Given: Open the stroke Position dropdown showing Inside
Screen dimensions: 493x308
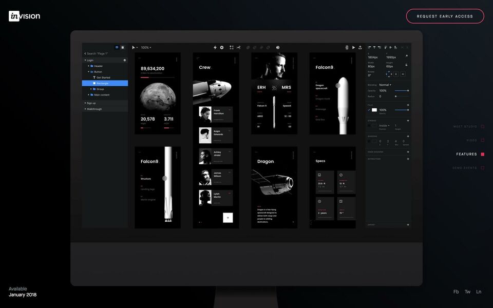Looking at the screenshot, I should 384,125.
